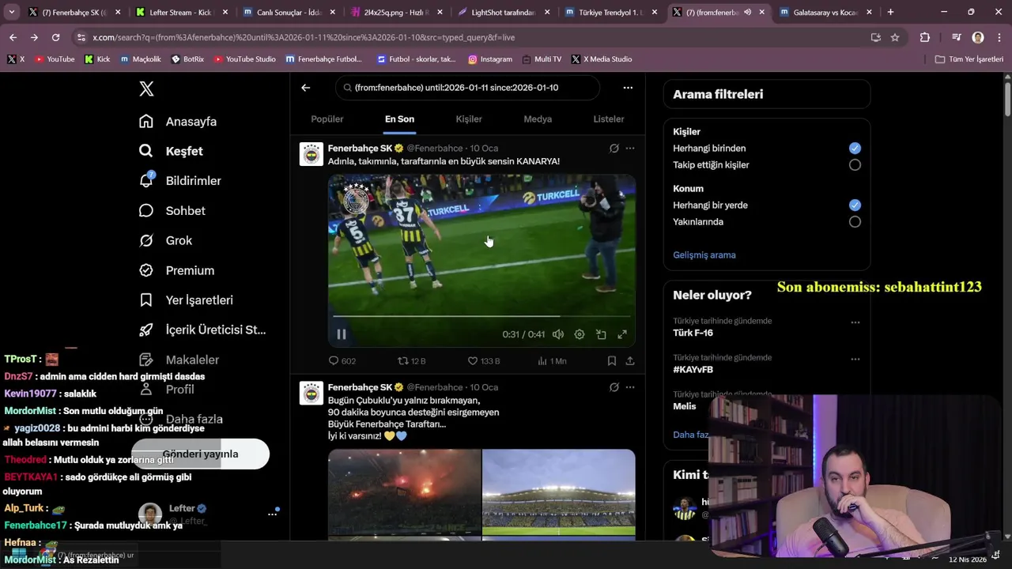Like the first tweet with 133 B likes

[x=483, y=361]
